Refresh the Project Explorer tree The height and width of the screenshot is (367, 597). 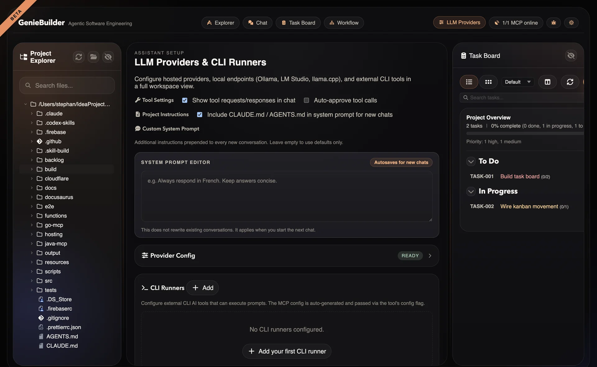coord(78,57)
